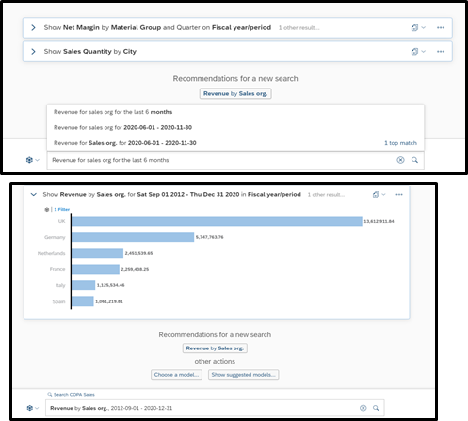Click the upper Revenue by Sales org. recommendation
Screen dimensions: 468x421
coord(235,93)
